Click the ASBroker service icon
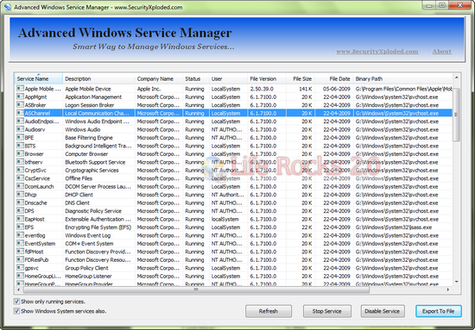Viewport: 475px width, 330px height. (20, 105)
